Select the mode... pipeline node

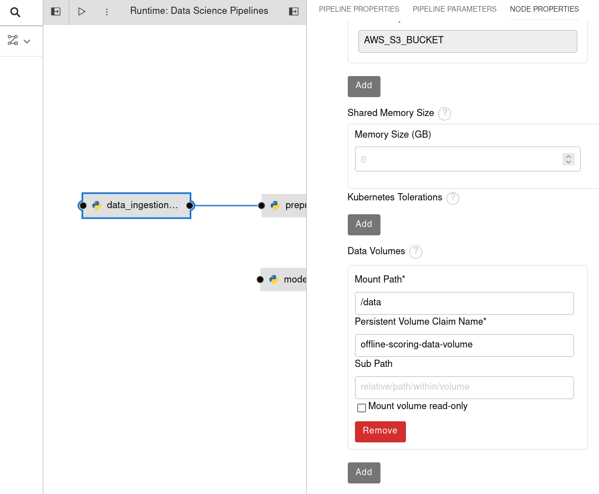tap(283, 280)
